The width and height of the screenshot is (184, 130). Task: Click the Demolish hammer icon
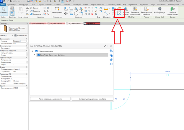point(48,14)
